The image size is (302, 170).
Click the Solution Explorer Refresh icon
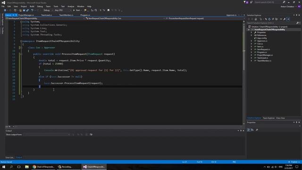269,19
